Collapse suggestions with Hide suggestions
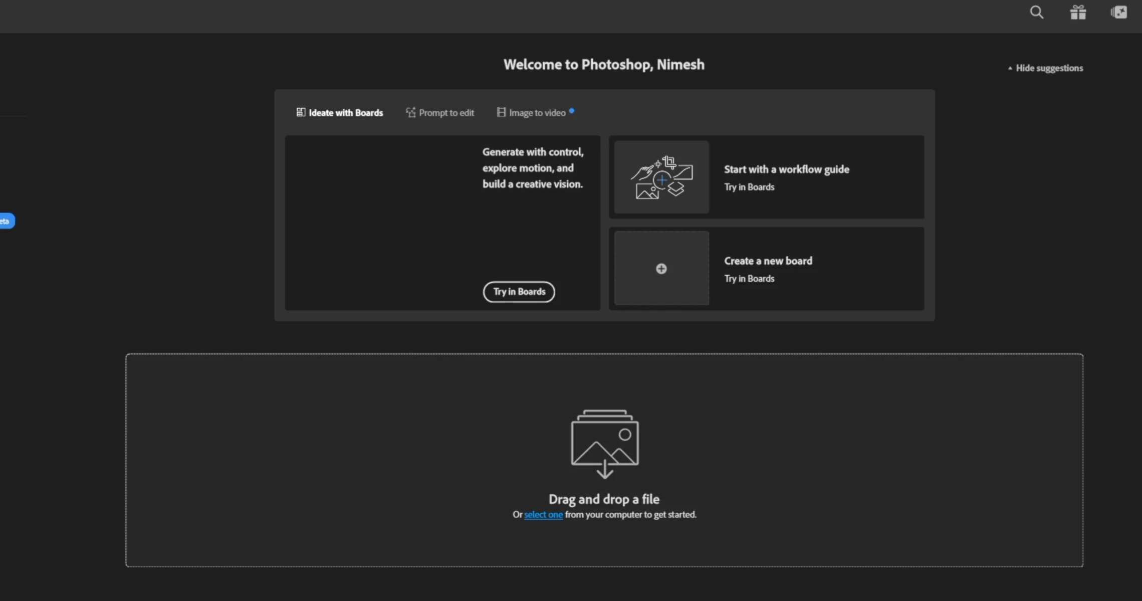 point(1045,68)
